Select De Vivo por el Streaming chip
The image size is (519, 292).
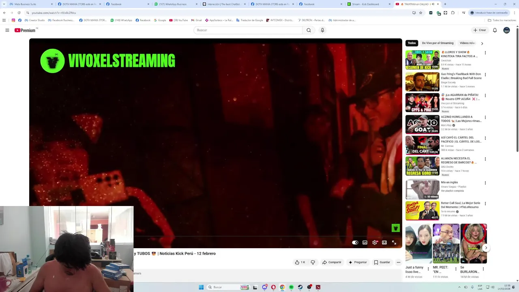(x=438, y=43)
